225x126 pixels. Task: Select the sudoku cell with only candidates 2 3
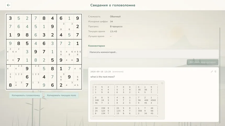pos(36,68)
